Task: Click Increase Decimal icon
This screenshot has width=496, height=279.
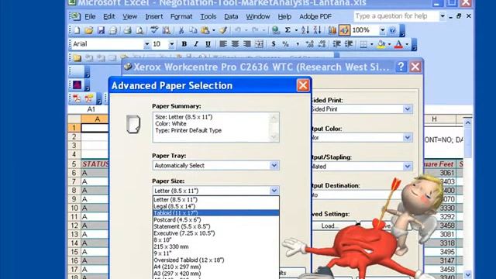Action: pyautogui.click(x=309, y=44)
